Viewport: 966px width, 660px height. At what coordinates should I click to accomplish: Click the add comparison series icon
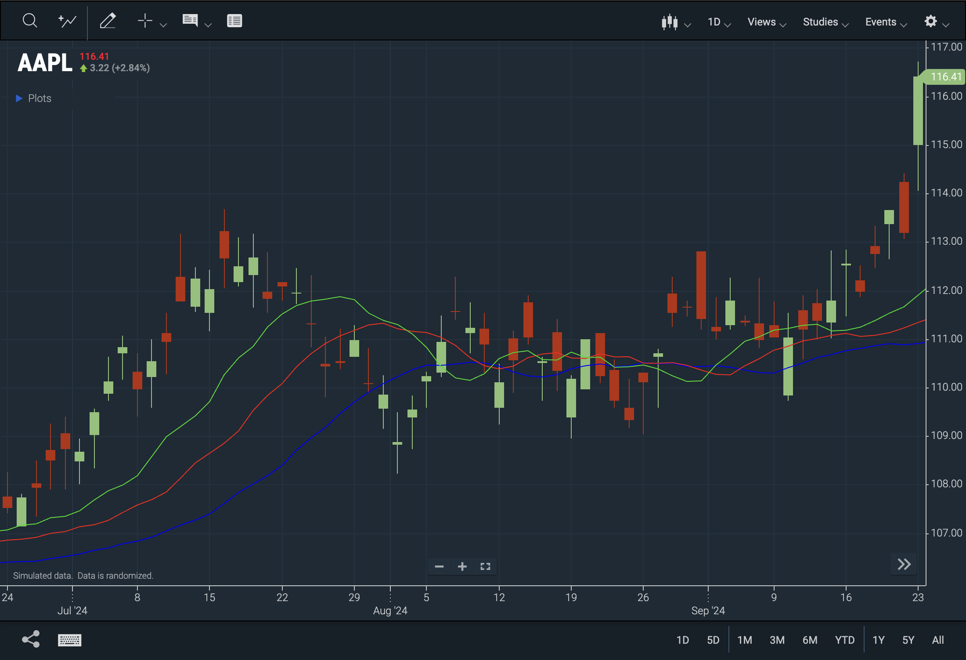(x=68, y=21)
